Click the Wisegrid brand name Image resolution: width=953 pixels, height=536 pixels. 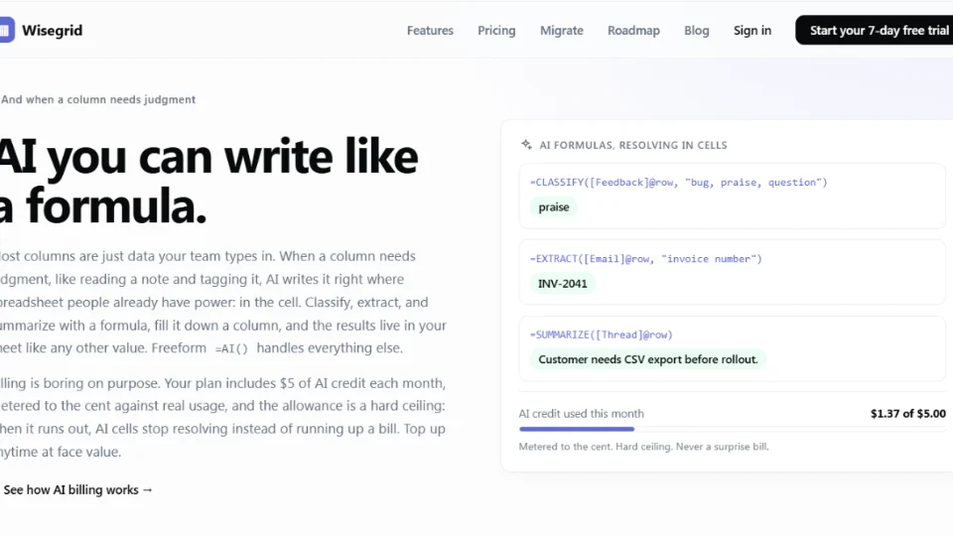tap(53, 31)
